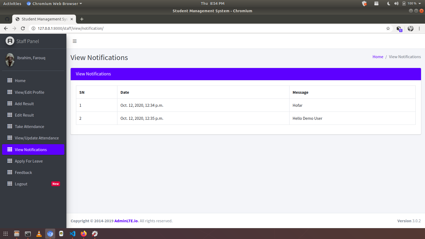Open View/Update Attendance menu item

pos(33,138)
